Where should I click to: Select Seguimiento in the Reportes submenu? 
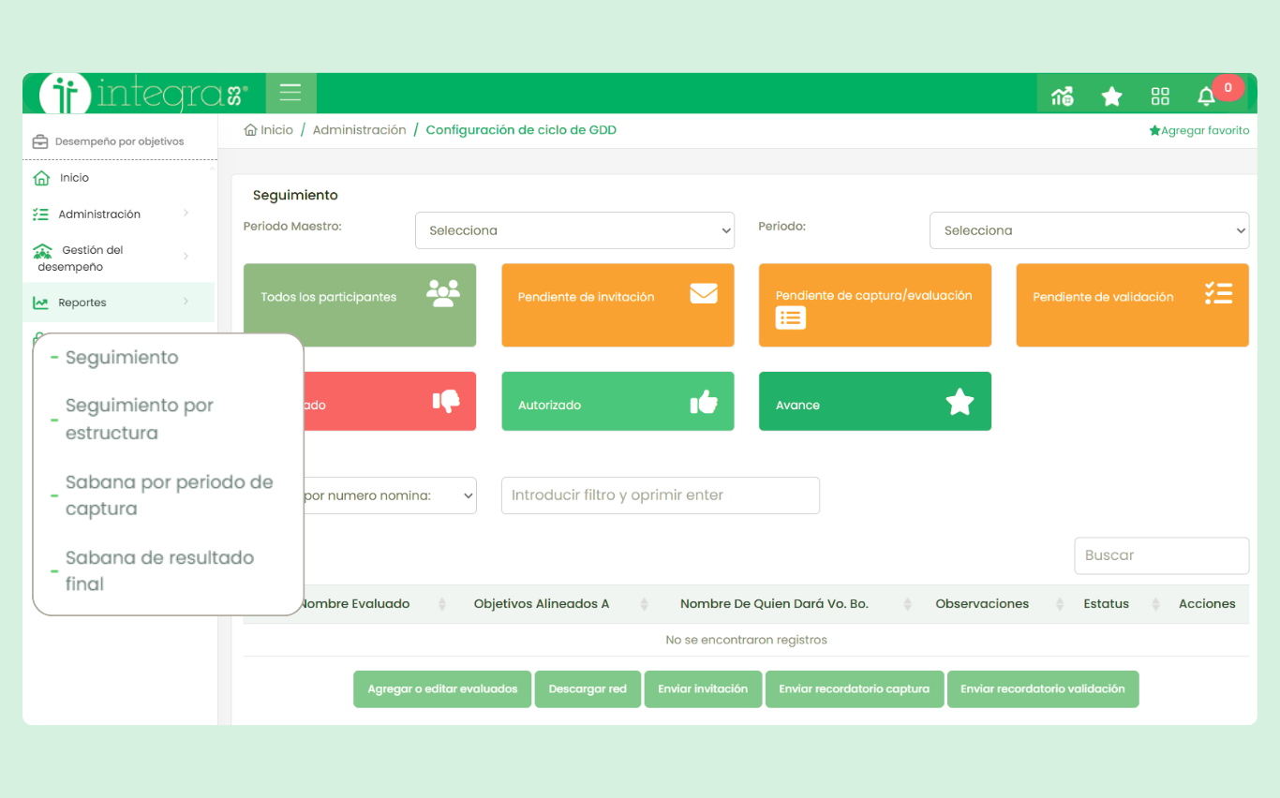click(122, 358)
